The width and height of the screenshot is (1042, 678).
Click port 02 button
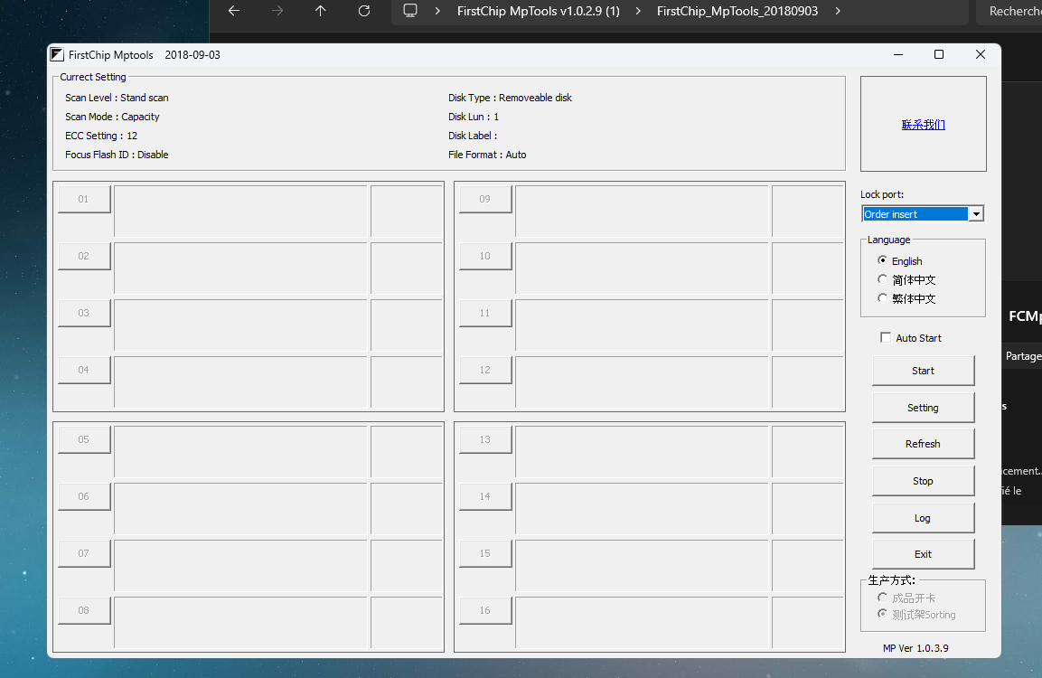84,256
